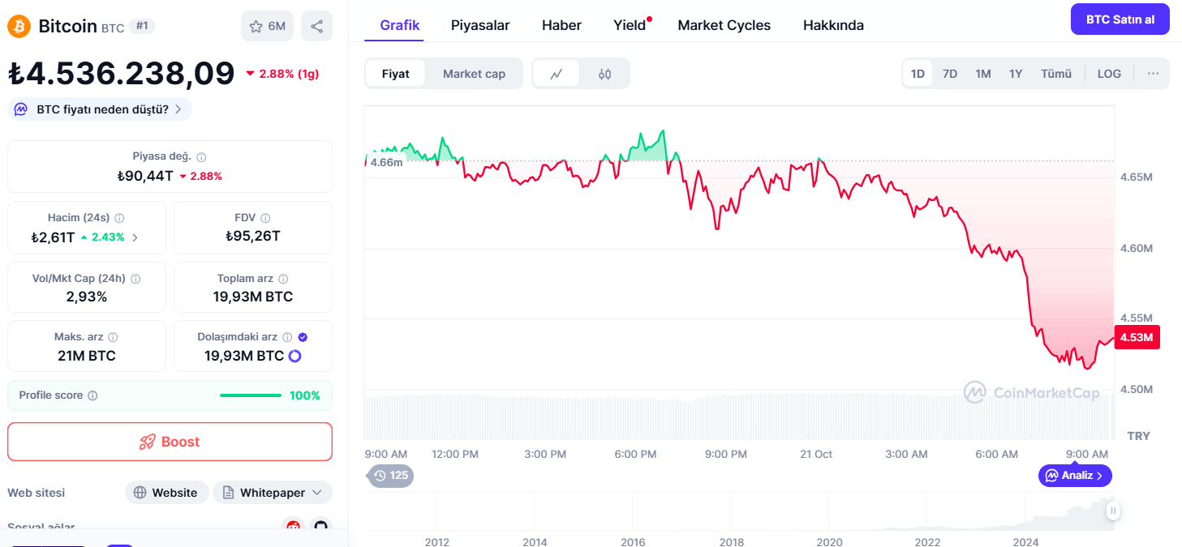1182x547 pixels.
Task: Open more chart options ellipsis
Action: click(1153, 74)
